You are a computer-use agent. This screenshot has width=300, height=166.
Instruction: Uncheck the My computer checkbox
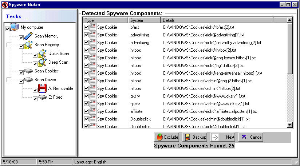click(7, 29)
